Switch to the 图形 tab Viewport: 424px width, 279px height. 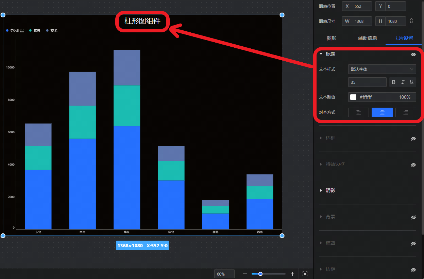tap(331, 38)
